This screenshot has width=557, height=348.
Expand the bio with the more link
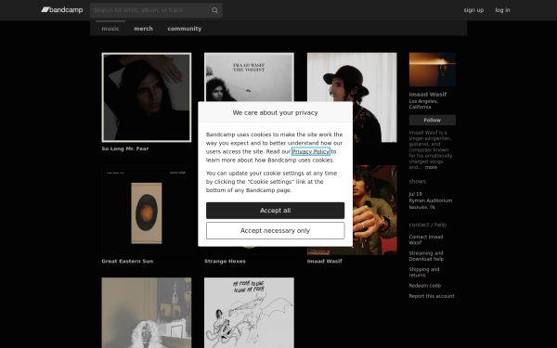(x=431, y=167)
